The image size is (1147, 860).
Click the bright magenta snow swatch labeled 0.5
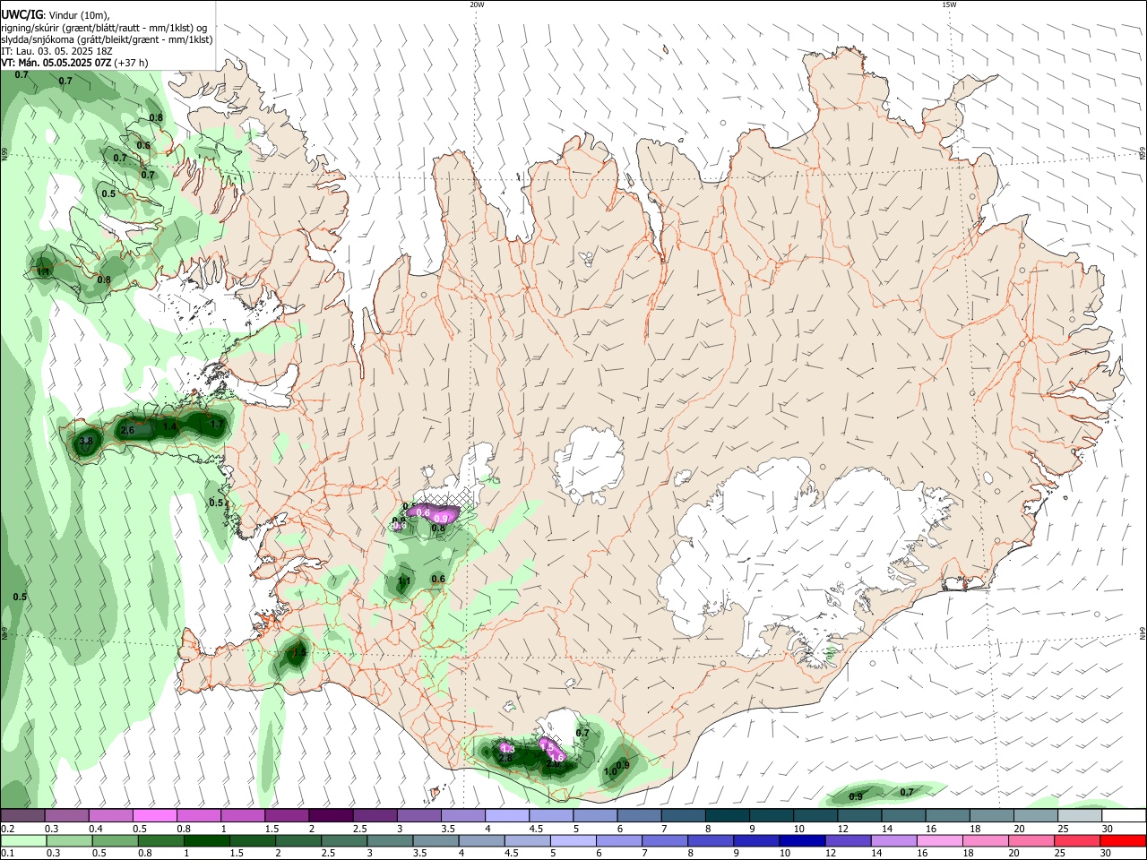click(x=154, y=815)
